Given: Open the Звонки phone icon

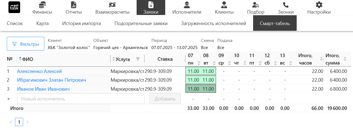Looking at the screenshot, I should 286,5.
